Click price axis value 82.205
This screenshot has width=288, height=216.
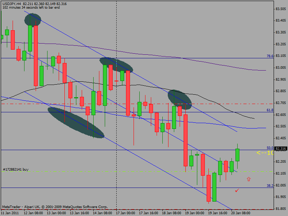coord(281,161)
